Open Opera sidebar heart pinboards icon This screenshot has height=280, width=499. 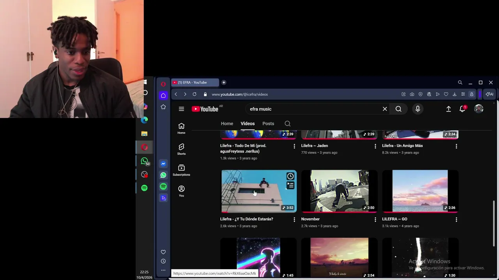coord(163,252)
